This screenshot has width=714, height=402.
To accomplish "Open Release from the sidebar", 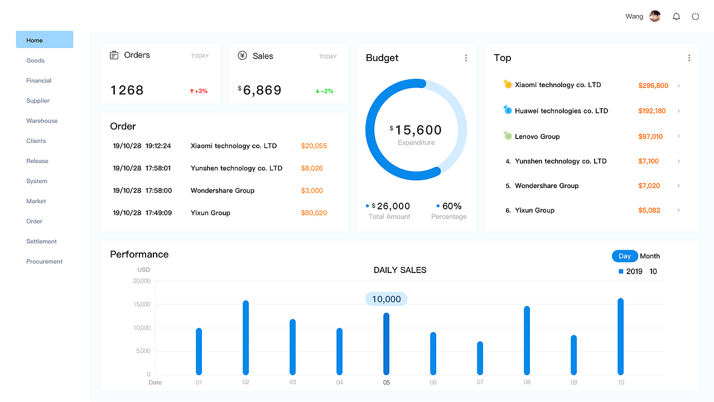I will point(37,161).
